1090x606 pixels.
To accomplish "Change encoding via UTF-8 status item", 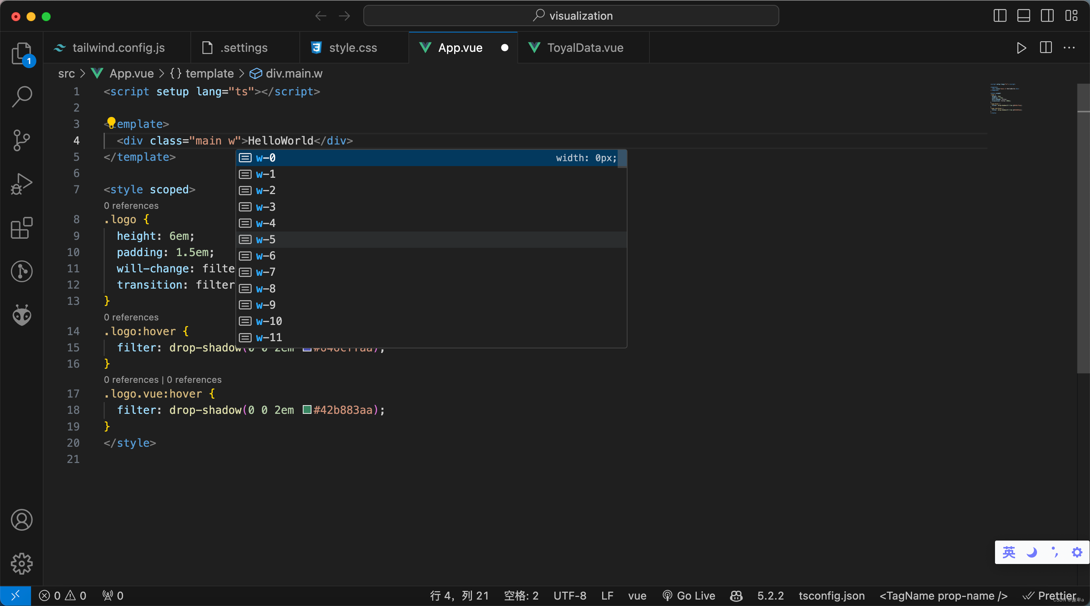I will click(570, 596).
